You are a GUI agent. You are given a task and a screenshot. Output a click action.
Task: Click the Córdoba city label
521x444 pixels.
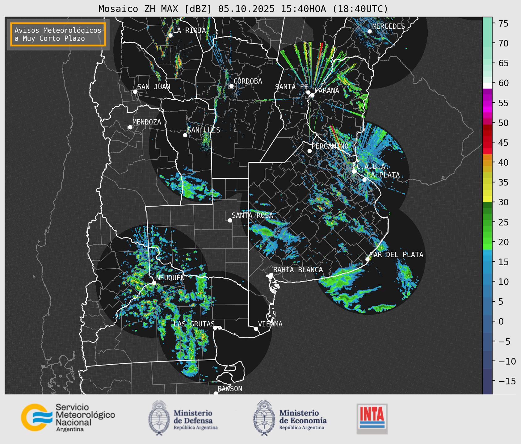click(x=248, y=81)
